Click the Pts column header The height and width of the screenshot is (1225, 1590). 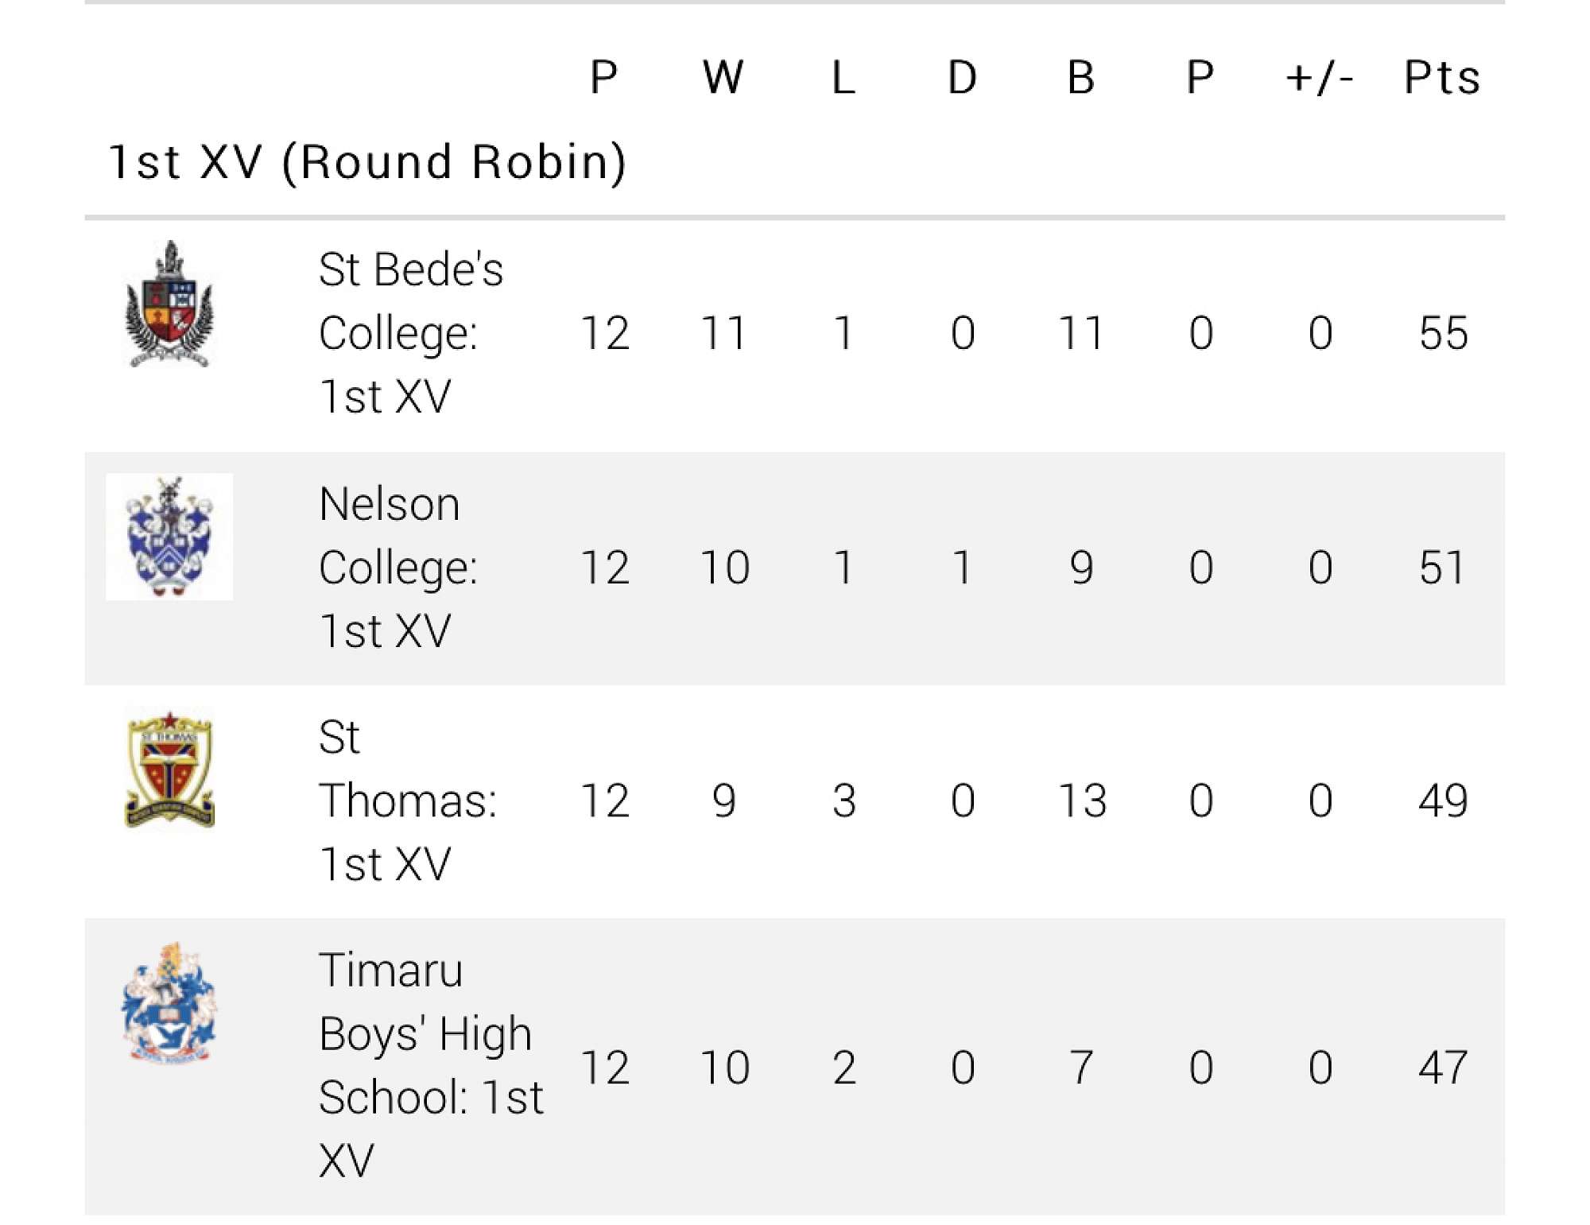1441,78
